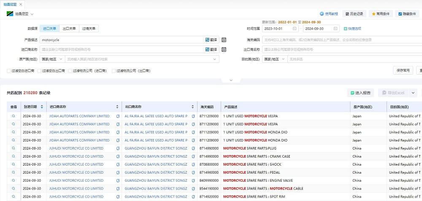This screenshot has height=201, width=422.
Task: Collapse the search conditions panel chevron
Action: 231,80
